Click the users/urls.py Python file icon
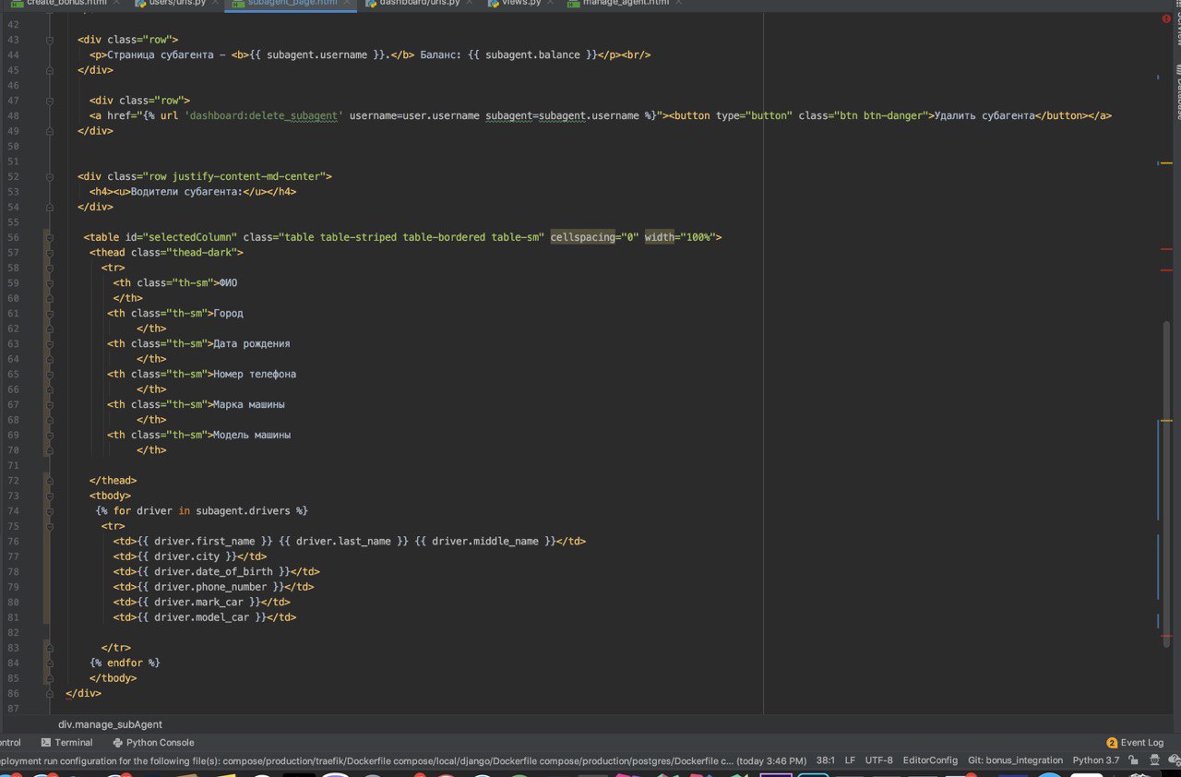This screenshot has height=777, width=1181. (140, 4)
